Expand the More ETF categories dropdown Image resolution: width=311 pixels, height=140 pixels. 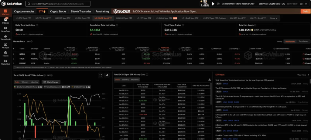tap(274, 18)
